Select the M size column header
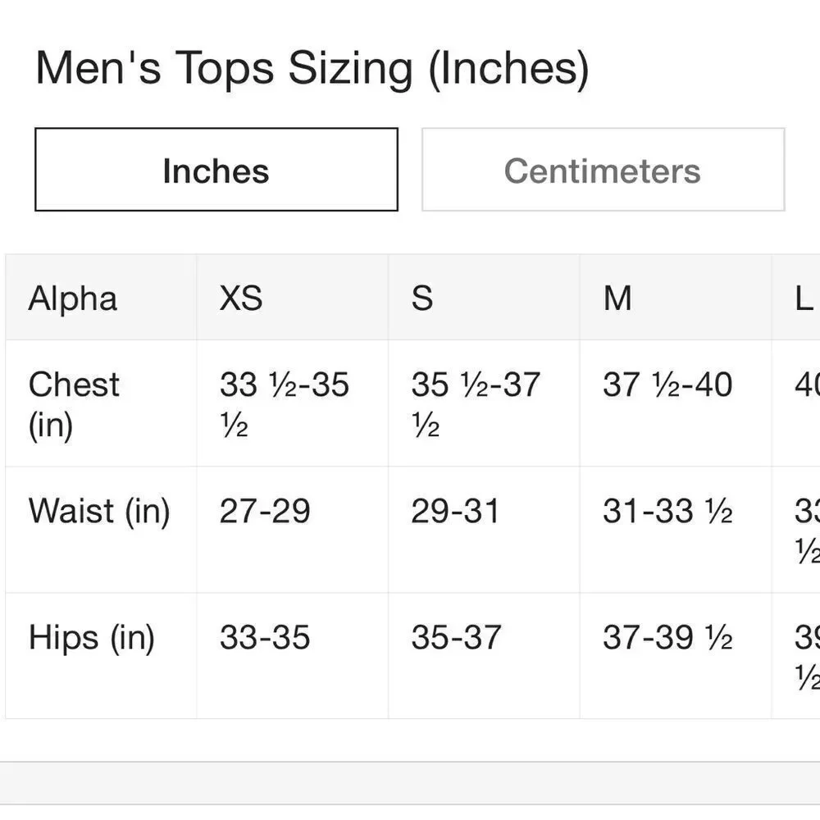Image resolution: width=820 pixels, height=820 pixels. pyautogui.click(x=617, y=298)
